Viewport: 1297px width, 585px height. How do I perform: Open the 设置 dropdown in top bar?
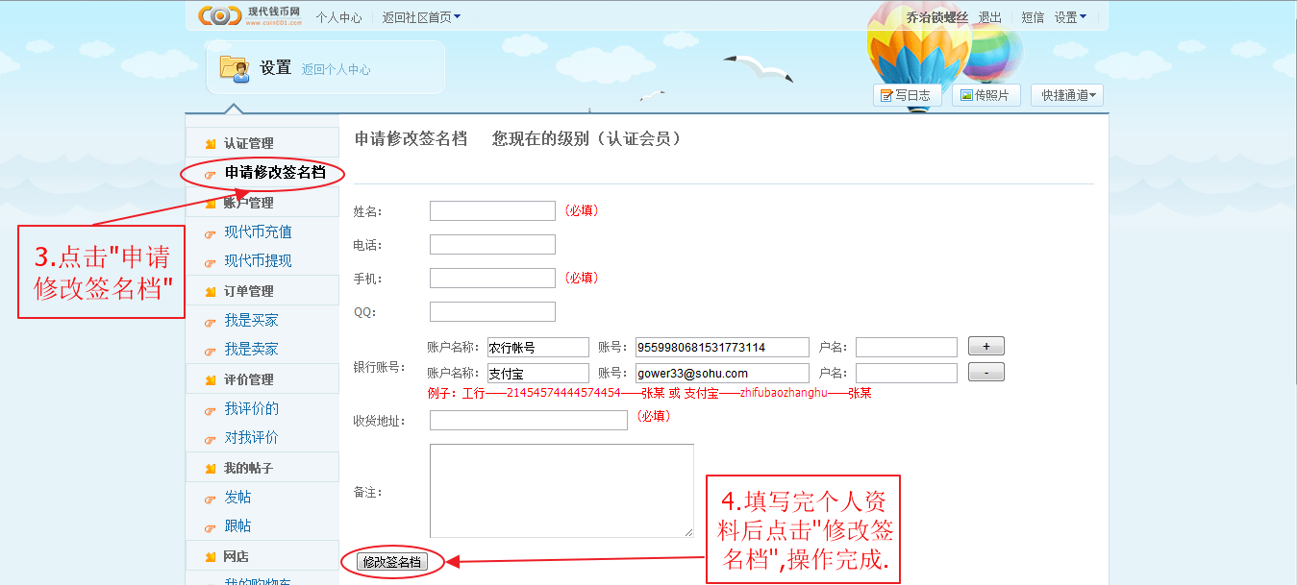[x=1070, y=16]
